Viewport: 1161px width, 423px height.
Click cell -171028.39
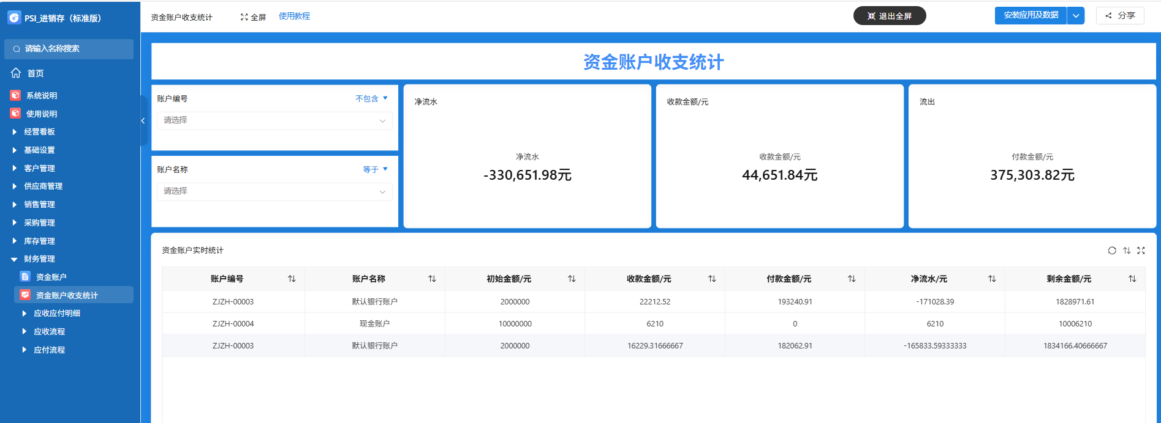pyautogui.click(x=935, y=302)
